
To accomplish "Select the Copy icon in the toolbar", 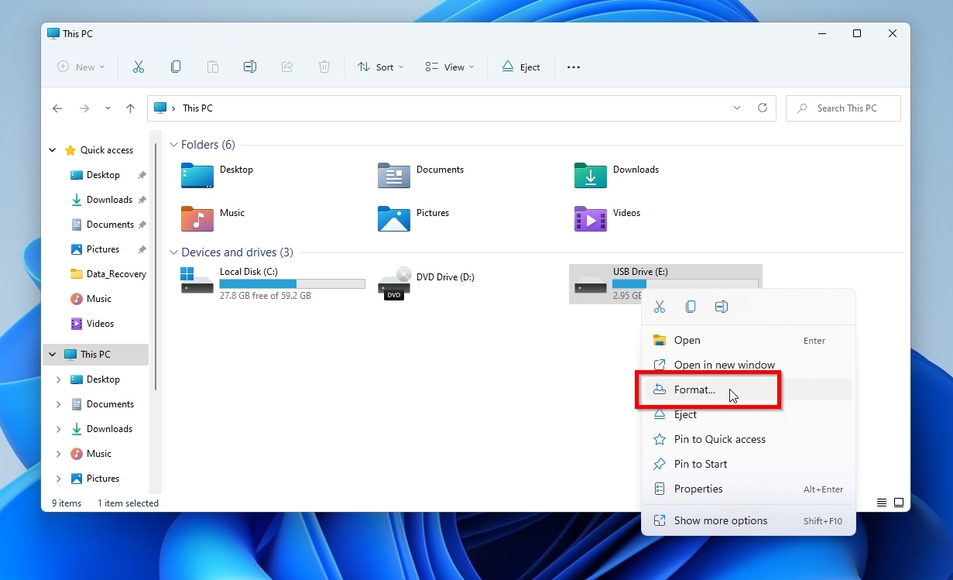I will 176,67.
